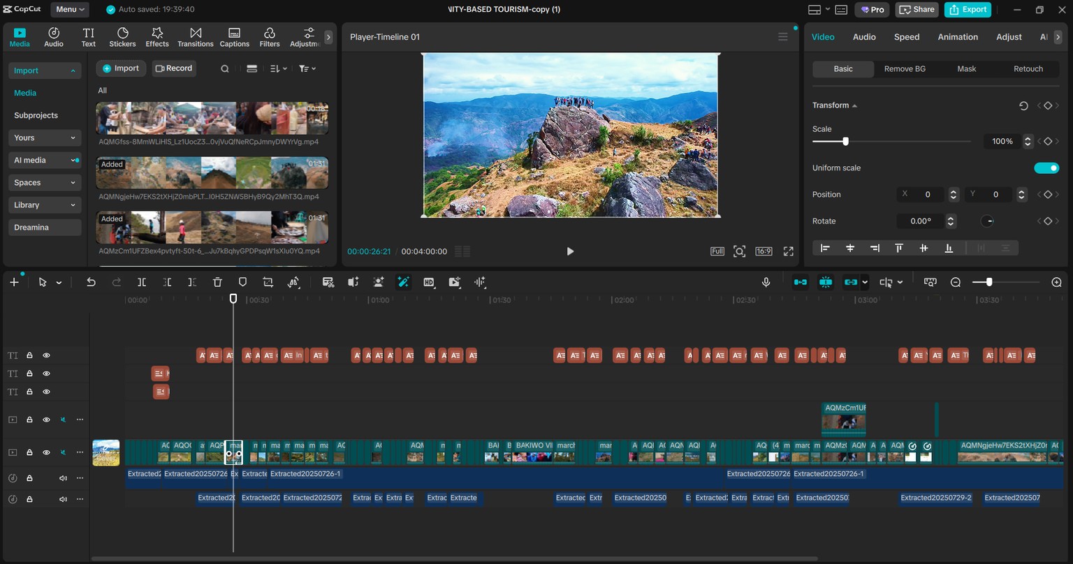
Task: Open the Stickers panel
Action: point(122,38)
